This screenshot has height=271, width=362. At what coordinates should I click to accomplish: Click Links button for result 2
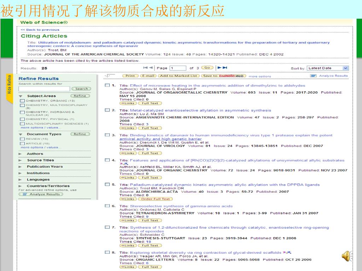(128, 128)
